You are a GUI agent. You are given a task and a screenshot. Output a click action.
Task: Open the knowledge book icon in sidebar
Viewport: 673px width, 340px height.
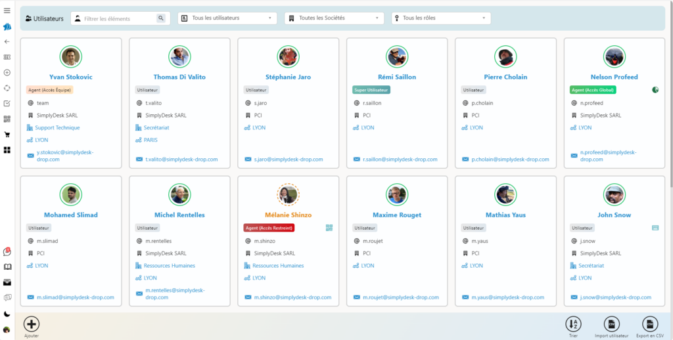[7, 267]
